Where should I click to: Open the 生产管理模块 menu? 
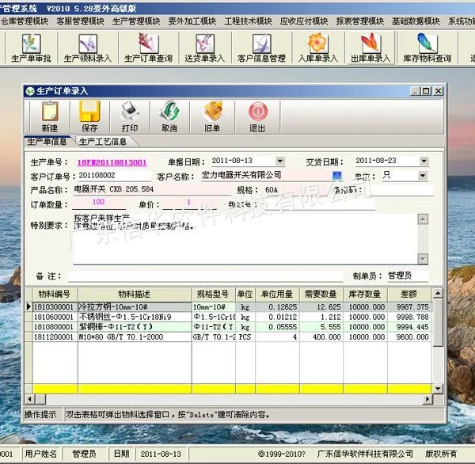tap(136, 21)
